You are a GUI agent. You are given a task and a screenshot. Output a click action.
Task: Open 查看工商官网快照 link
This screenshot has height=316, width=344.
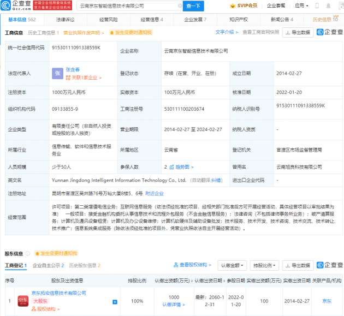(261, 32)
